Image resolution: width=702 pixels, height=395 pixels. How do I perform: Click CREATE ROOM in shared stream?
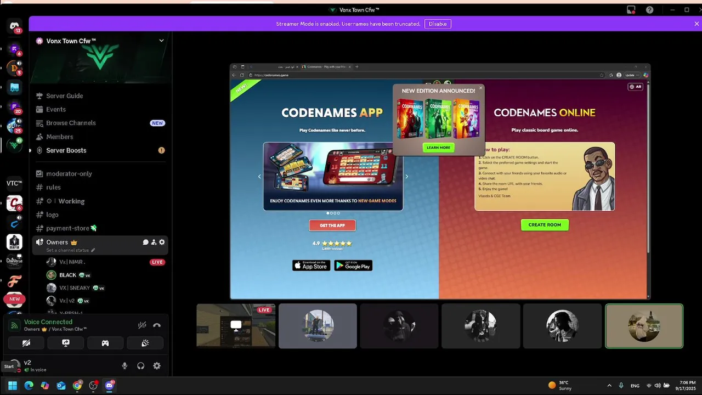tap(545, 225)
